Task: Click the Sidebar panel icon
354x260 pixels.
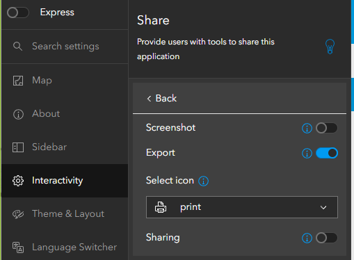Action: [x=18, y=147]
